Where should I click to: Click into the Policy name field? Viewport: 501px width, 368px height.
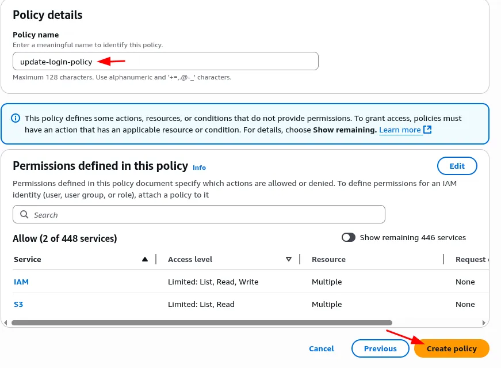coord(201,62)
